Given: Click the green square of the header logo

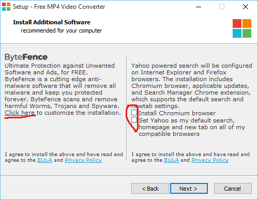Looking at the screenshot, I should click(247, 33).
